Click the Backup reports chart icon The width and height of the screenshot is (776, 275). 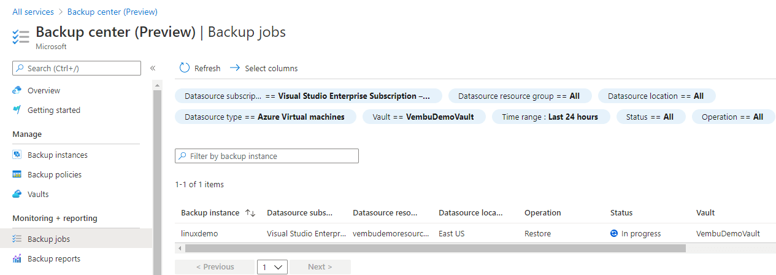tap(17, 258)
